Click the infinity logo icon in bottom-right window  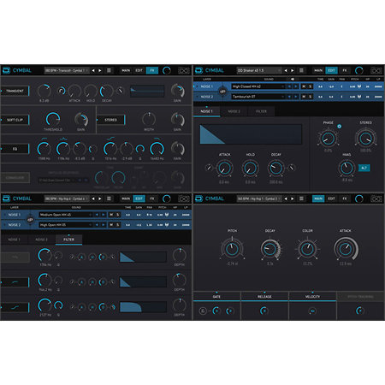click(376, 198)
